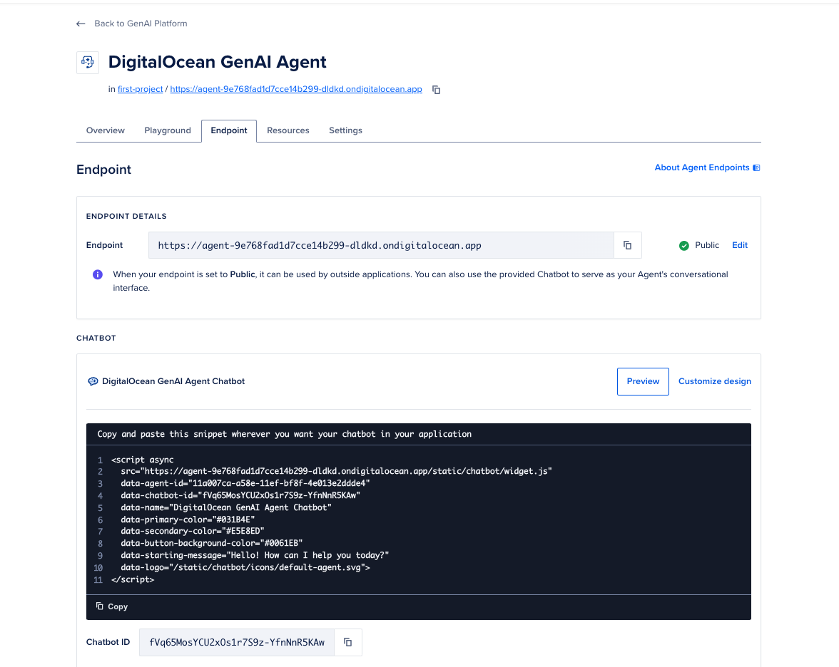839x667 pixels.
Task: Select the Endpoint tab
Action: pyautogui.click(x=229, y=130)
